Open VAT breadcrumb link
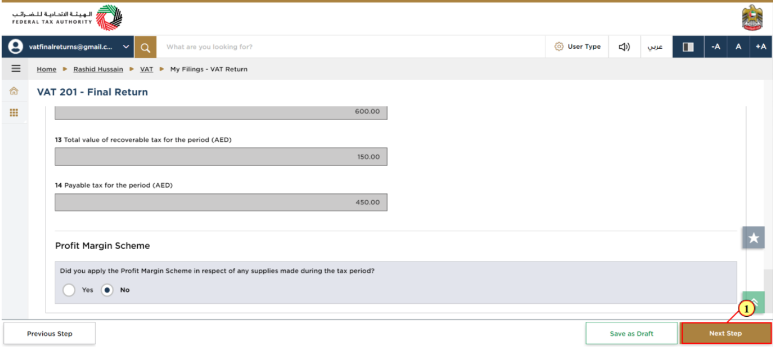 pos(146,70)
